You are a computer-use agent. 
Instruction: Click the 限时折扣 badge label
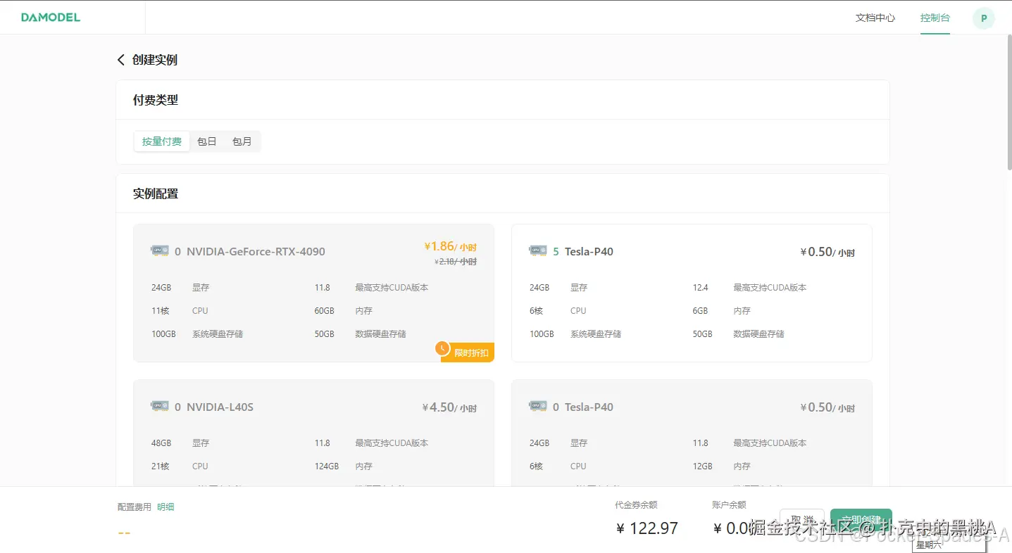471,352
